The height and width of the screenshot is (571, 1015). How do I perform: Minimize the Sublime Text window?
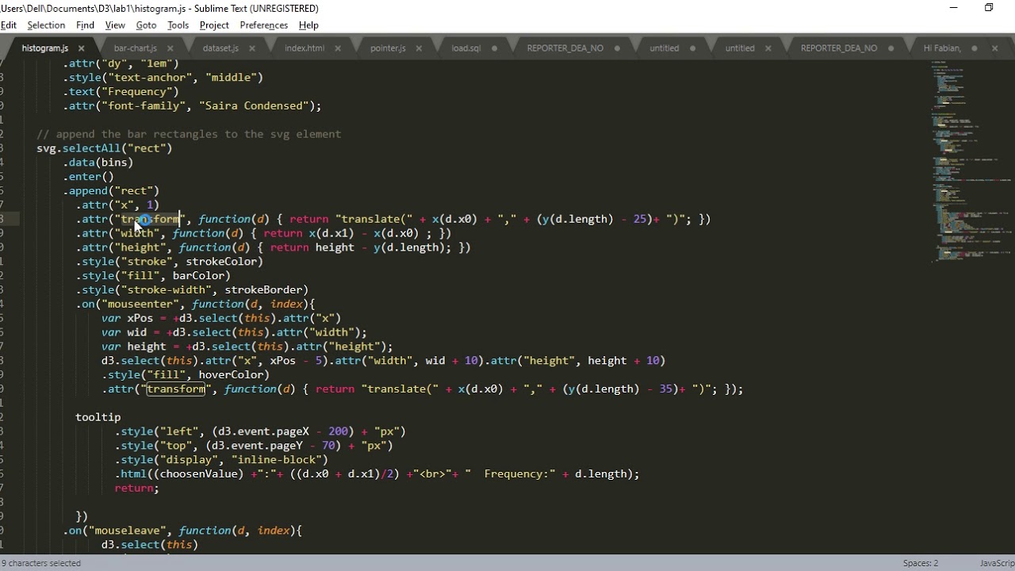[x=953, y=8]
